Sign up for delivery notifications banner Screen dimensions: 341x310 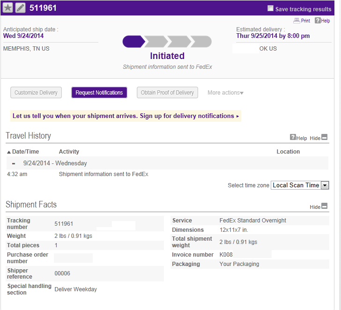(126, 116)
